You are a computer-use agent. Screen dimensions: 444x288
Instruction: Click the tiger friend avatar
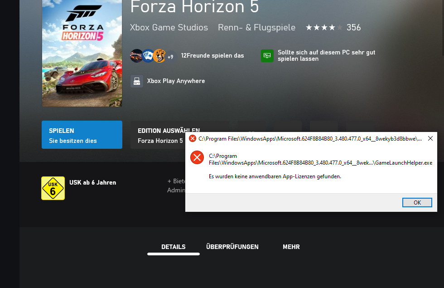point(159,55)
